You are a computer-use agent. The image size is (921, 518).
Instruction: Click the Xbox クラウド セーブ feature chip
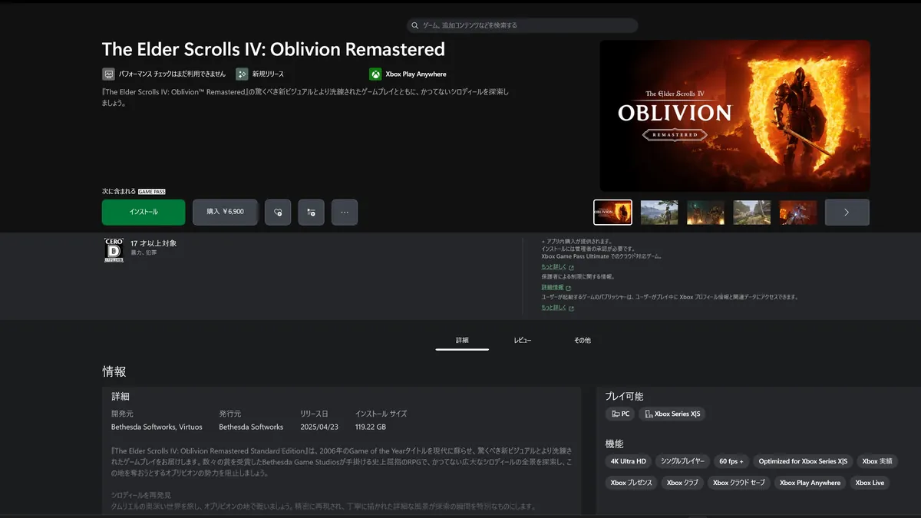[739, 483]
